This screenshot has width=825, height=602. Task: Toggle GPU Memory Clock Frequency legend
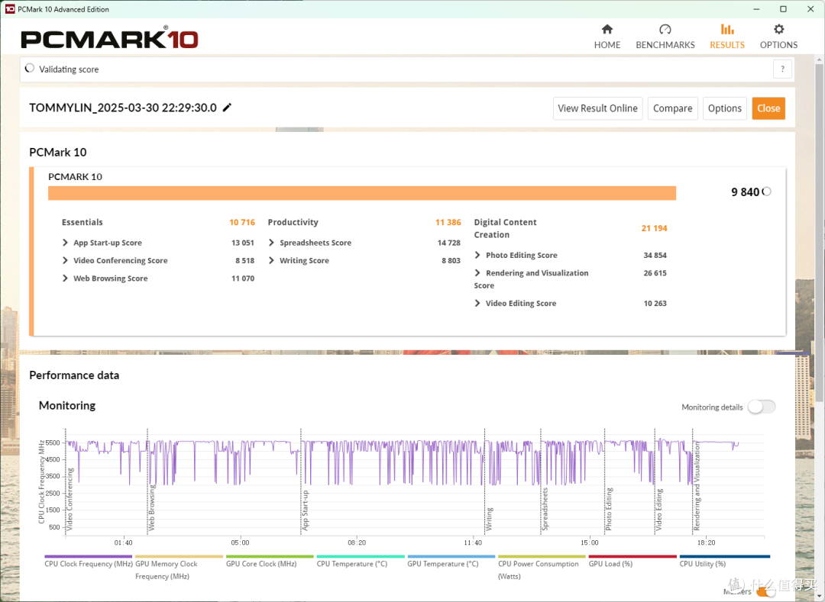pos(179,567)
